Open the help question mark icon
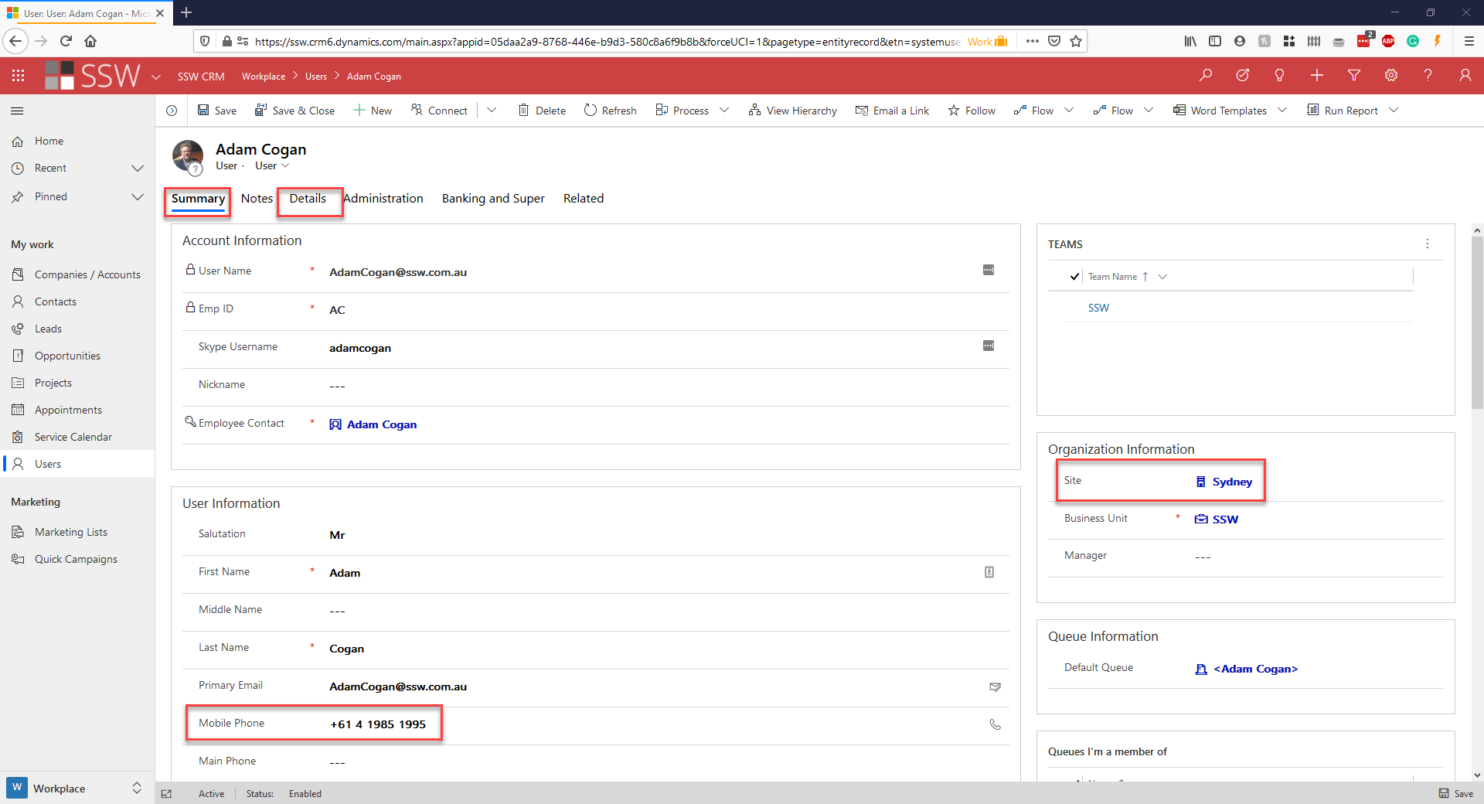This screenshot has height=804, width=1484. tap(1428, 75)
